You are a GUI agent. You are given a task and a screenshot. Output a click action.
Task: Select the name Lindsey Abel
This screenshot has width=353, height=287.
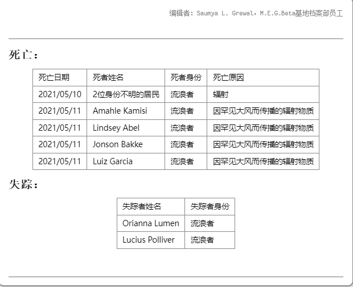tap(116, 128)
